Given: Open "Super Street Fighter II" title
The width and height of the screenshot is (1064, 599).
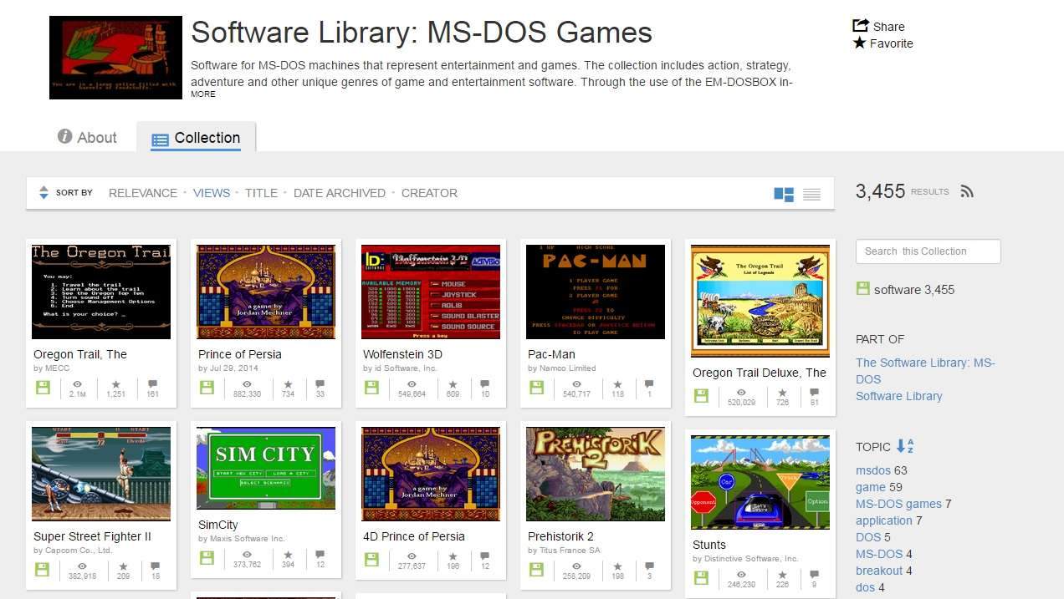Looking at the screenshot, I should pyautogui.click(x=94, y=536).
